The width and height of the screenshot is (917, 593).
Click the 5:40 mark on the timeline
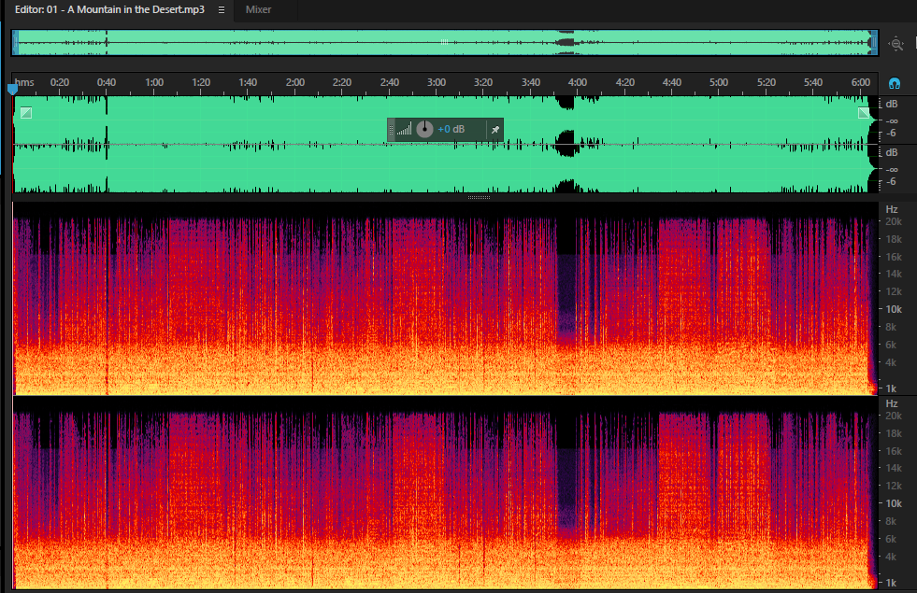(x=813, y=82)
